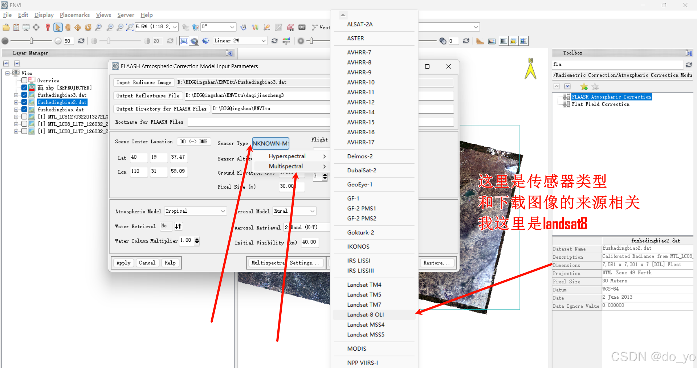
Task: Click the Stretch on View Extent icon
Action: pos(184,41)
